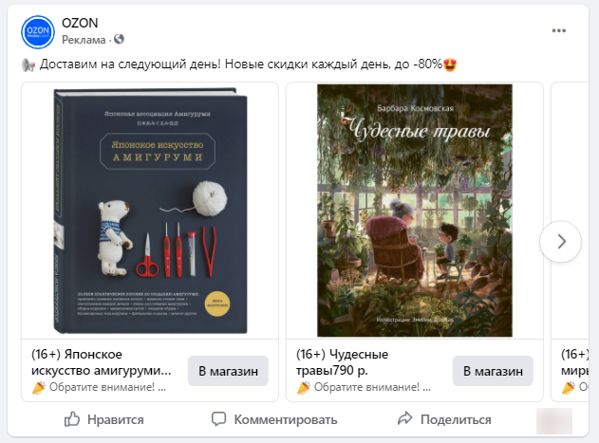Open the Японское искусство амигуруми book cover
The image size is (599, 443).
coord(150,211)
